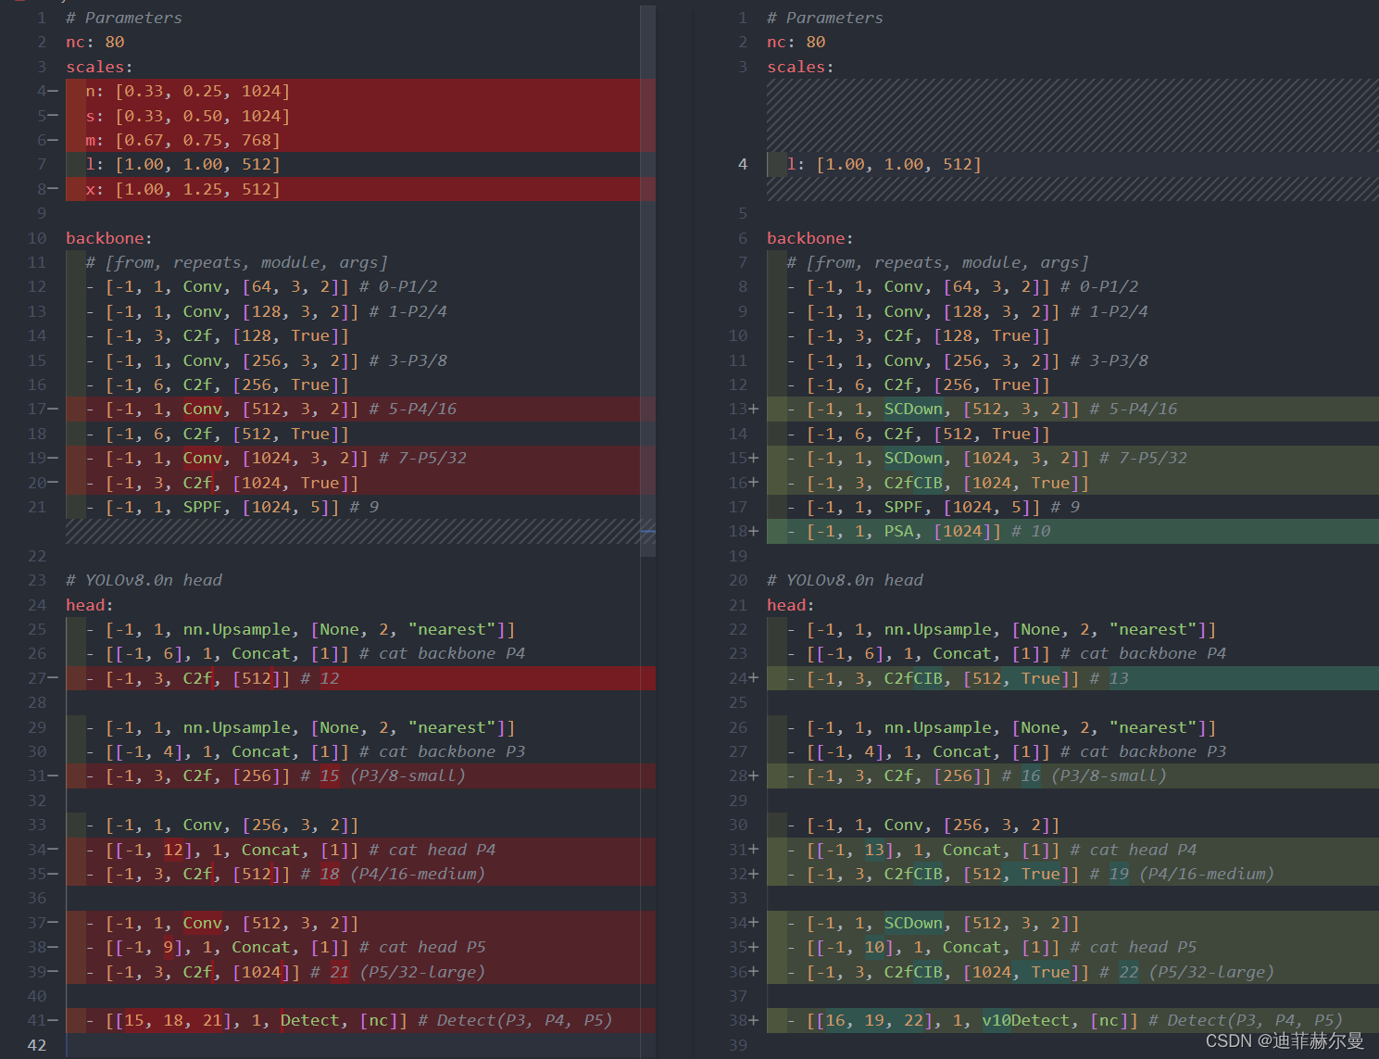Click the added 'C2fCIB, [1024, True]]' backbone line
Viewport: 1379px width, 1059px height.
1072,483
